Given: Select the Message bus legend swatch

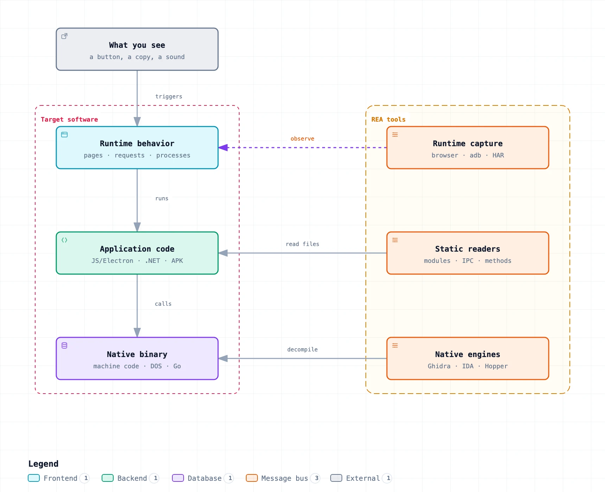Looking at the screenshot, I should [252, 478].
